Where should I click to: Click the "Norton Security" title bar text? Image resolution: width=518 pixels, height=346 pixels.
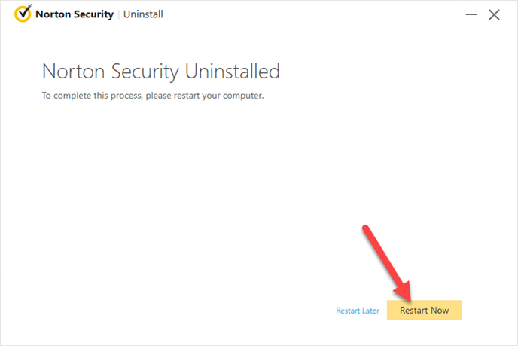point(75,14)
